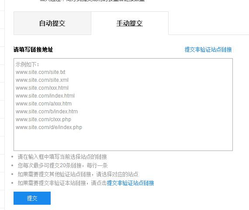Click the 如果需要提交非验证本站链接 hint text
The width and height of the screenshot is (249, 210).
point(52,183)
